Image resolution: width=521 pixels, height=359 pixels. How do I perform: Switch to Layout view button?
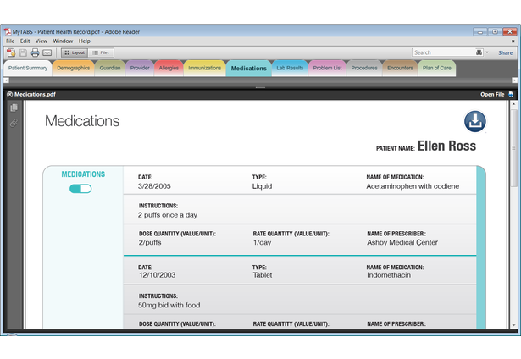pos(75,52)
